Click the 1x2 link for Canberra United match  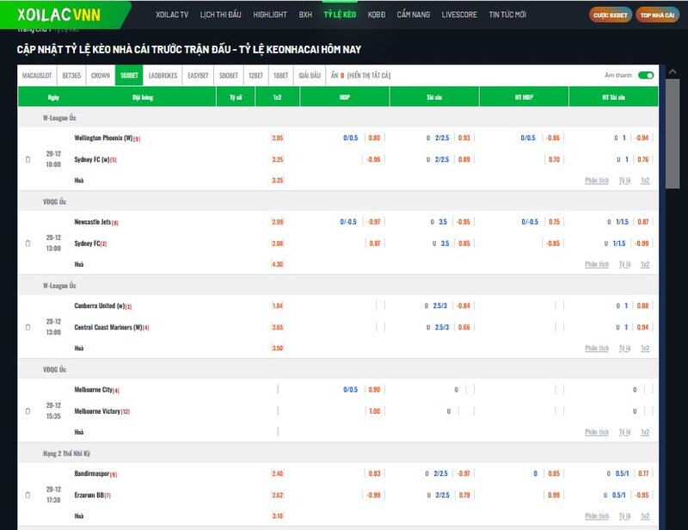645,348
